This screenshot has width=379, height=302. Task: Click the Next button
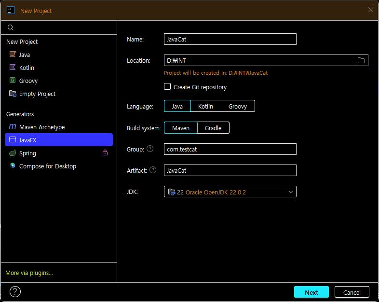coord(311,292)
